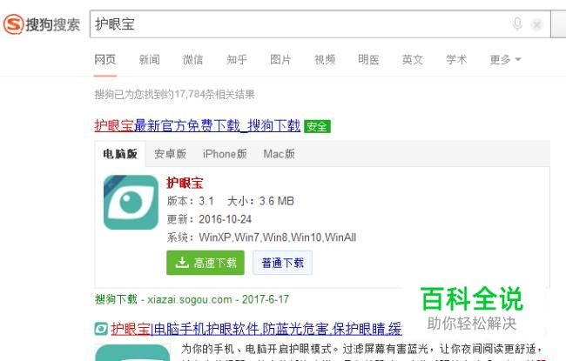Image resolution: width=566 pixels, height=361 pixels.
Task: Switch to the 视频 tab
Action: [x=325, y=59]
